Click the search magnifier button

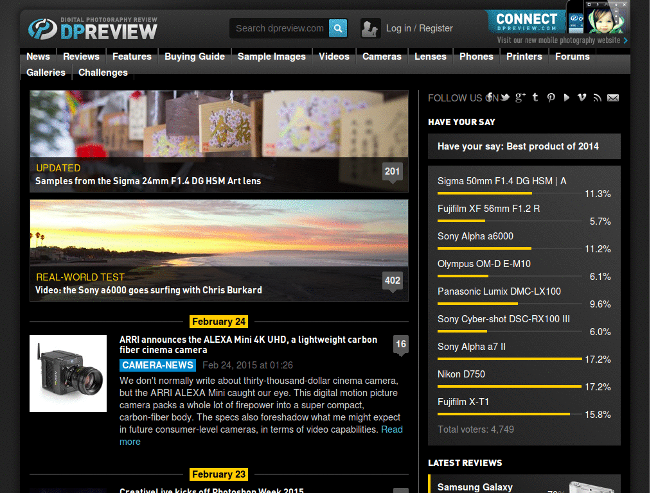coord(338,28)
